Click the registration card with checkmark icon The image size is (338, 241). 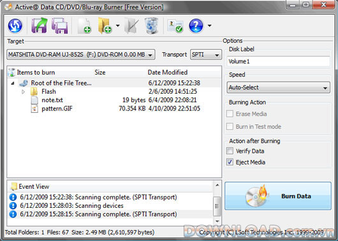point(175,26)
